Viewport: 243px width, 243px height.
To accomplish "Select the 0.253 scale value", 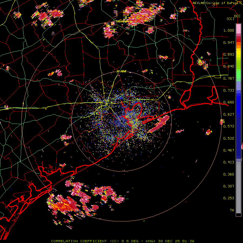I will click(x=229, y=198).
